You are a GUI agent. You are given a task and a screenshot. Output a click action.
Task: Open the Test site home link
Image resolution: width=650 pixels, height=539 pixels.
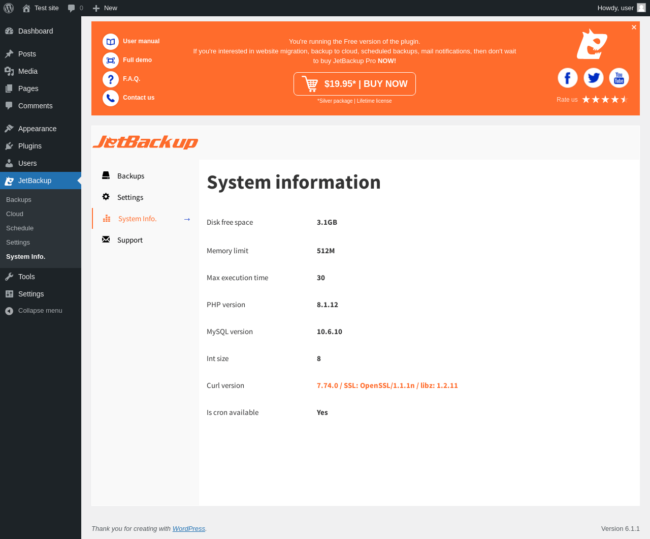point(41,8)
